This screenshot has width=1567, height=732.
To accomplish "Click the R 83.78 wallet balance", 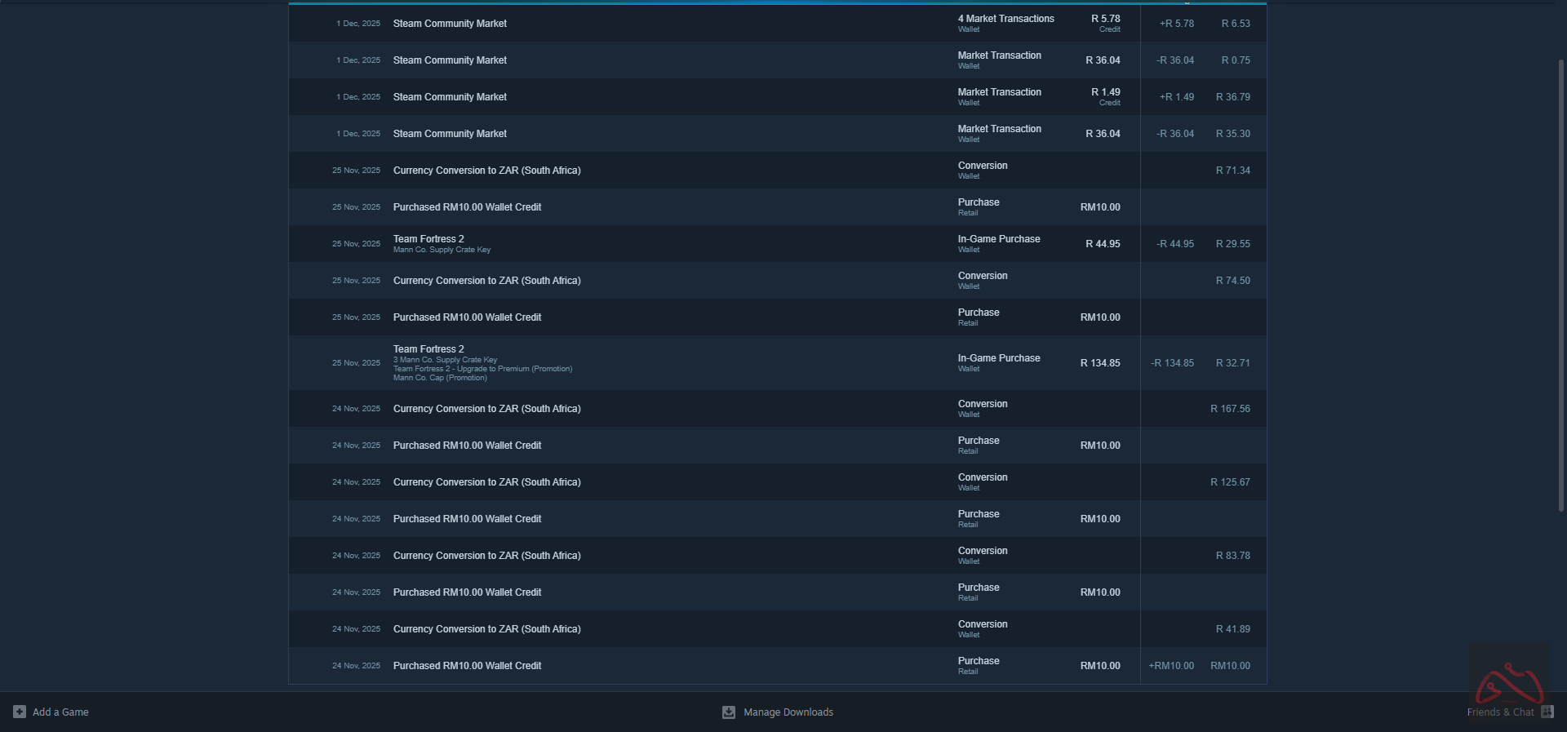I will coord(1232,556).
